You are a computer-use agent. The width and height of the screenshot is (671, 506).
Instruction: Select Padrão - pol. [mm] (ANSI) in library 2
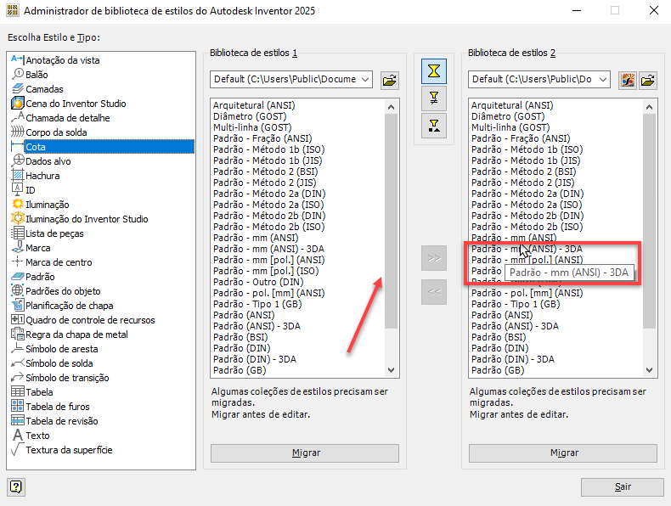527,293
